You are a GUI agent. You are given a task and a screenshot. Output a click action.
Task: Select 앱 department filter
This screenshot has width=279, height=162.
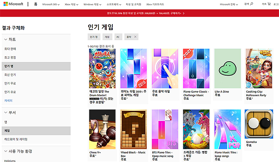pyautogui.click(x=6, y=122)
